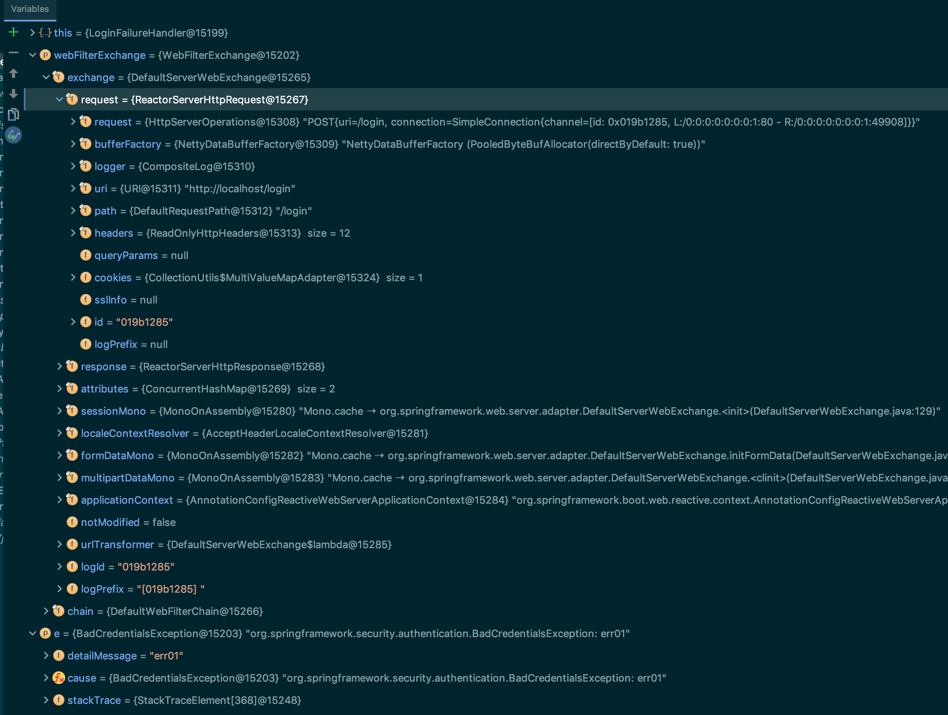Expand the stackTrace node
Screen dimensions: 948x715
(x=46, y=700)
